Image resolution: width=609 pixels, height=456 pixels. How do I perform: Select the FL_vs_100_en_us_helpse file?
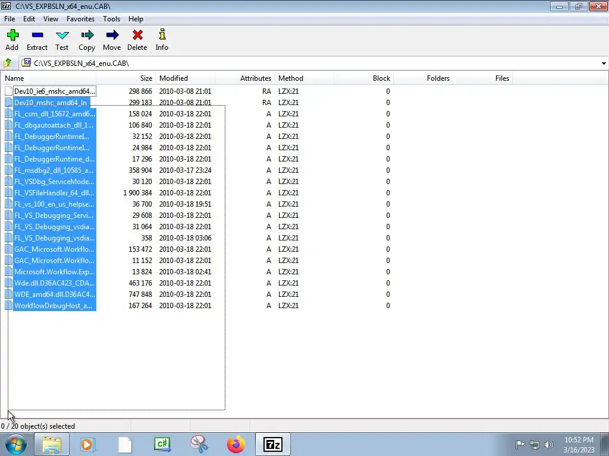point(54,204)
